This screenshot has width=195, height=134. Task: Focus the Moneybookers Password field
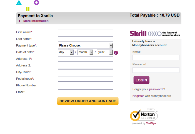pos(156,70)
